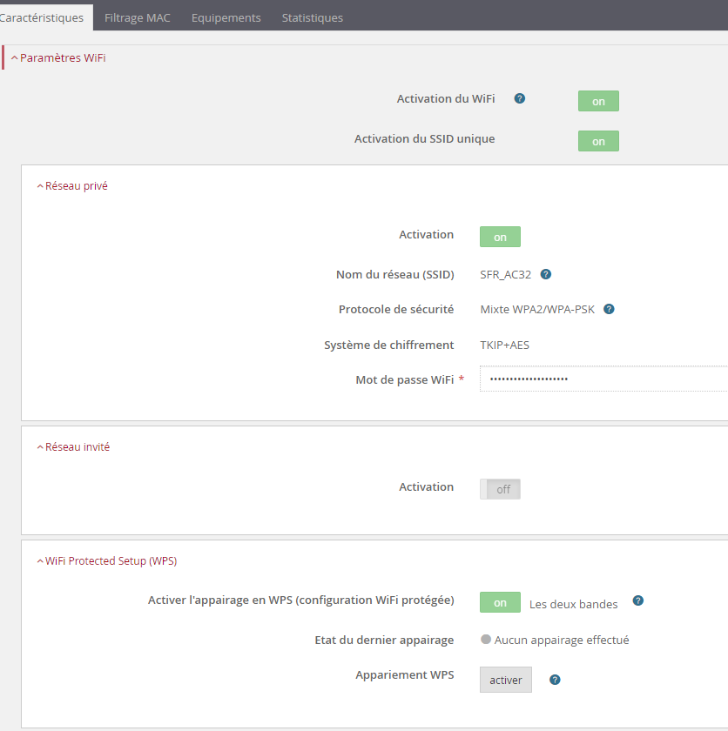The image size is (728, 731).
Task: Click help icon beside Les deux bandes
Action: (638, 601)
